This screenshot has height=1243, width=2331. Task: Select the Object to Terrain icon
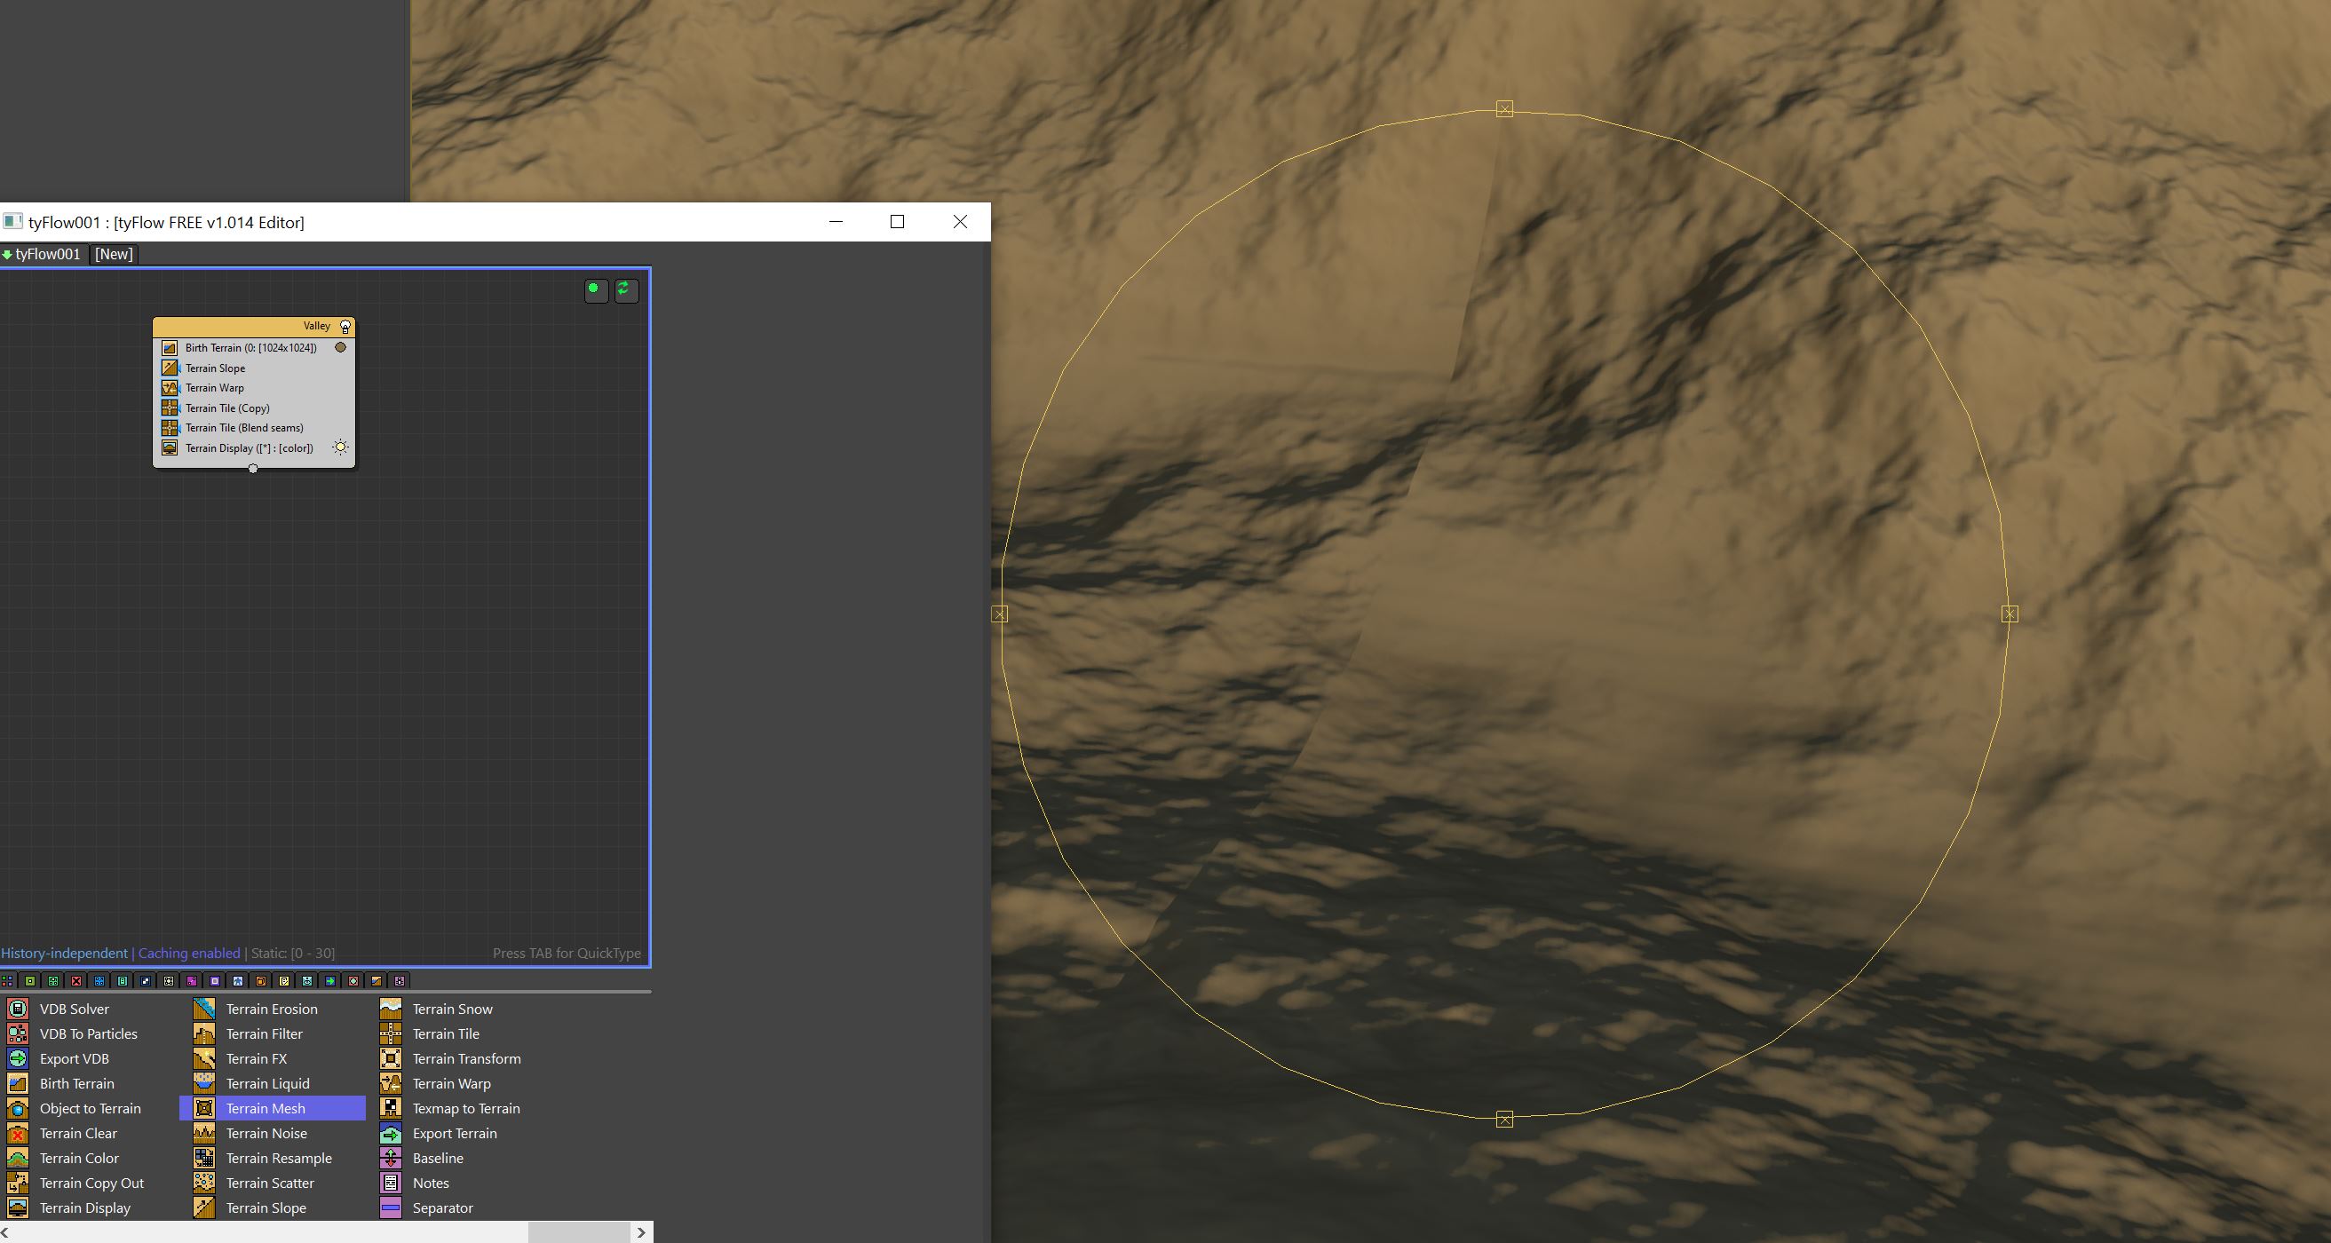tap(18, 1108)
